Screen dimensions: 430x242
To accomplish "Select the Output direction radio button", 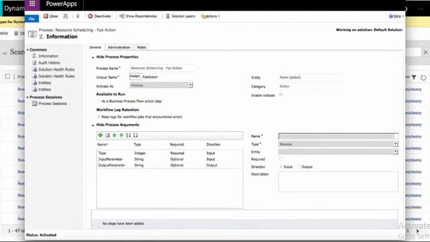I will [299, 167].
